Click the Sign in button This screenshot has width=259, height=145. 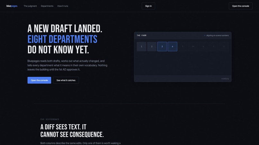[x=148, y=6]
